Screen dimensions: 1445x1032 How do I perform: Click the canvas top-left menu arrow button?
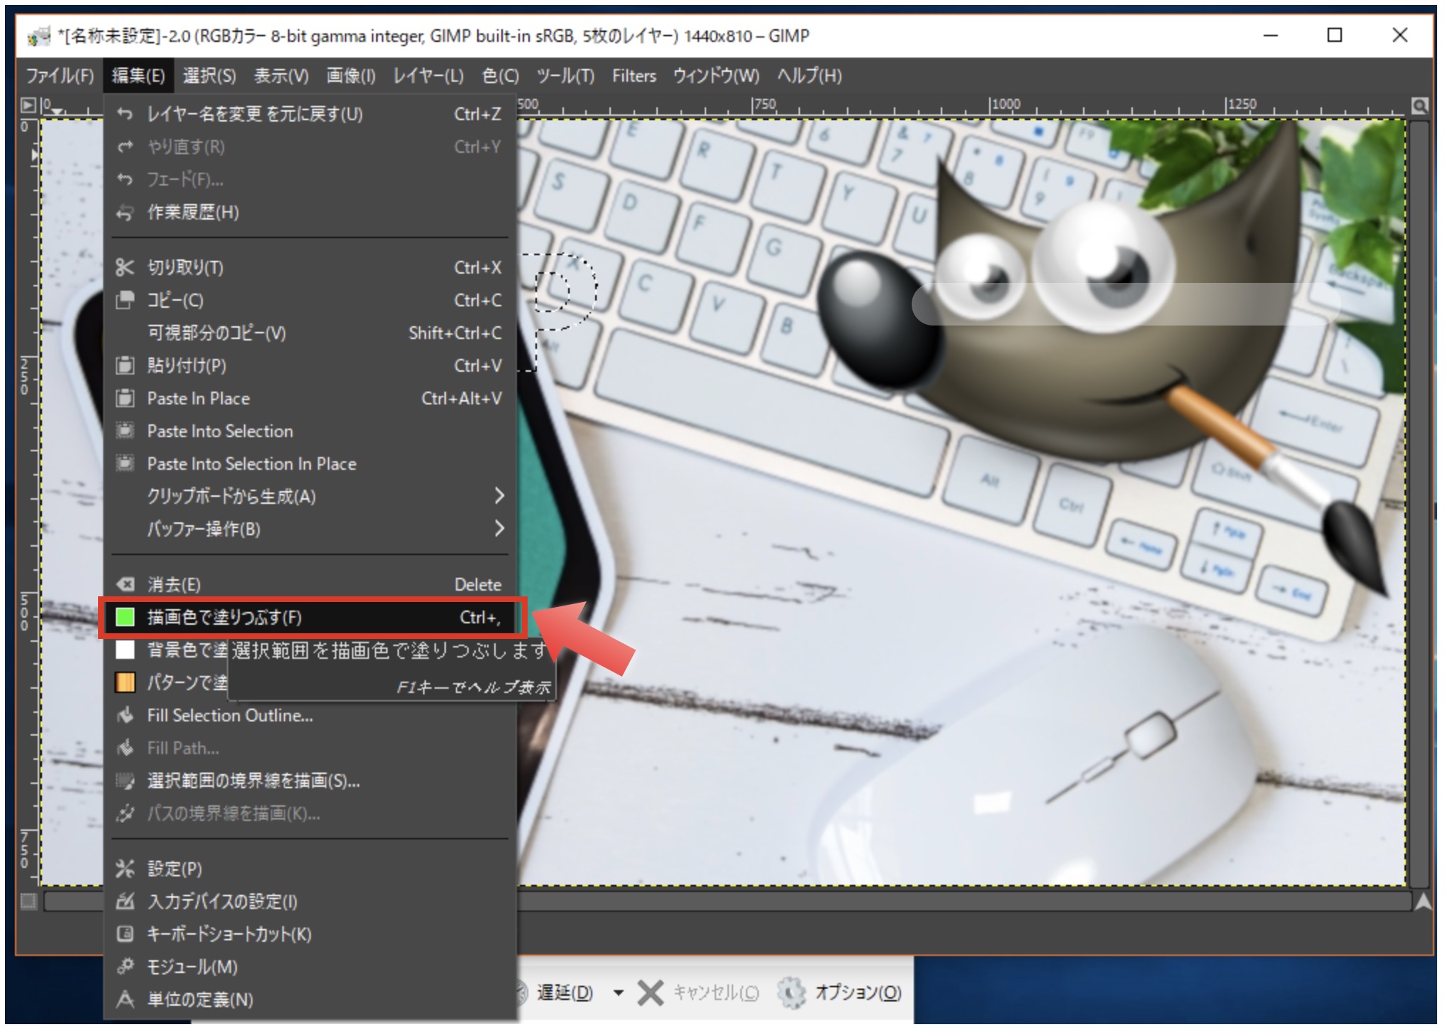(28, 105)
